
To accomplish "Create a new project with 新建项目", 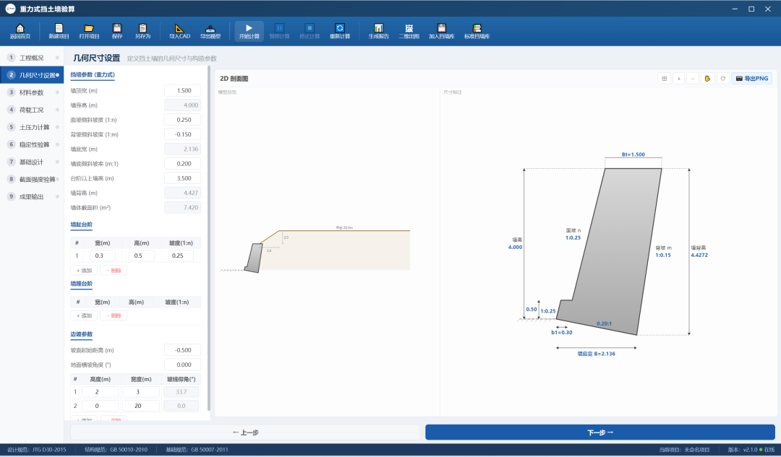I will pyautogui.click(x=59, y=31).
